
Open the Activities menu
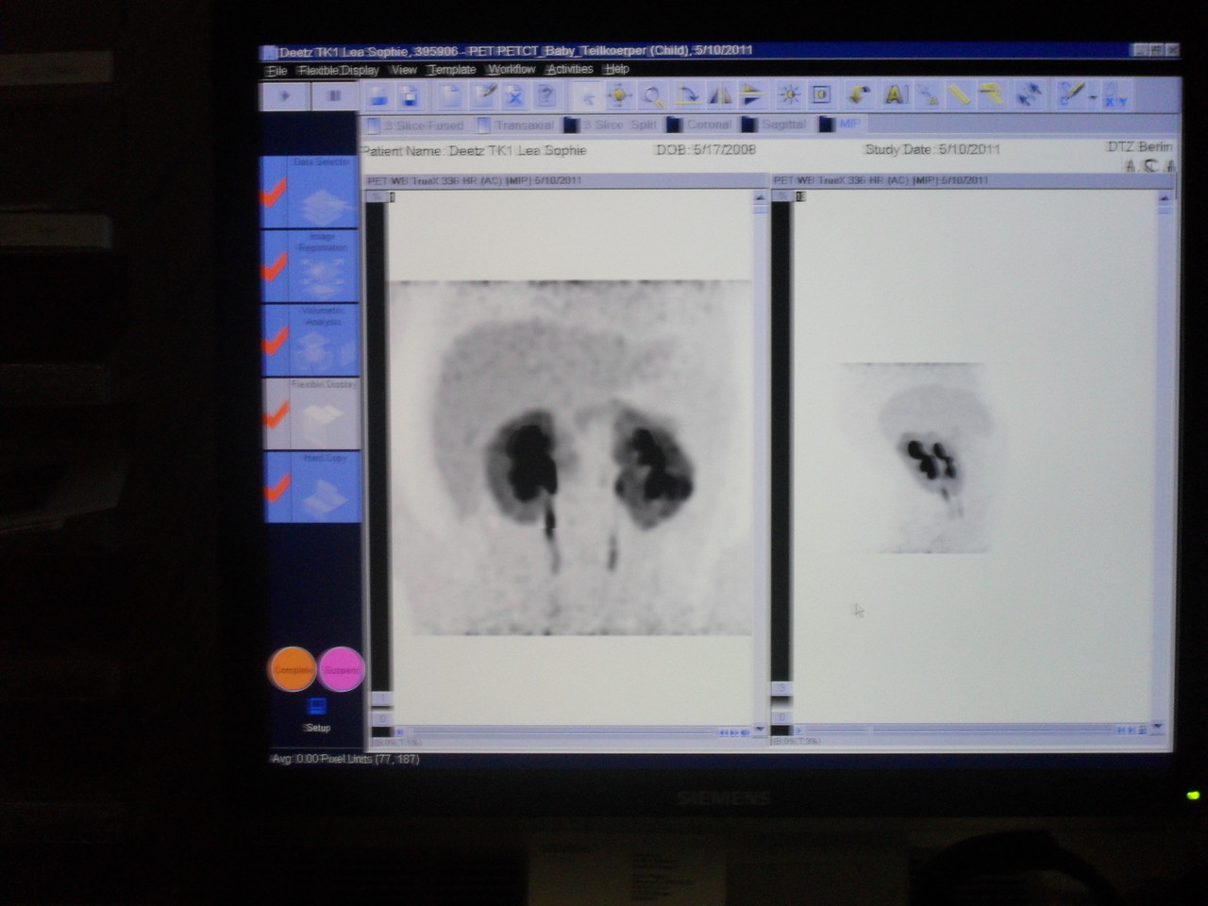570,69
